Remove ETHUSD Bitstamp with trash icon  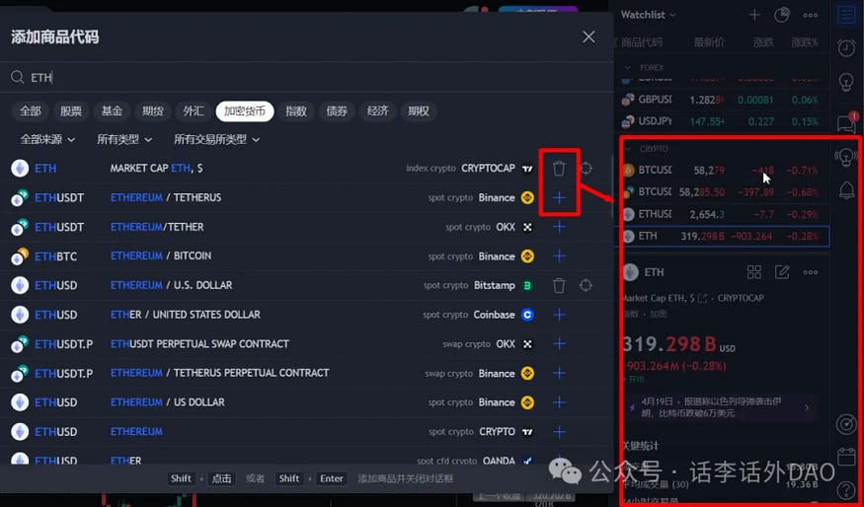[x=559, y=285]
